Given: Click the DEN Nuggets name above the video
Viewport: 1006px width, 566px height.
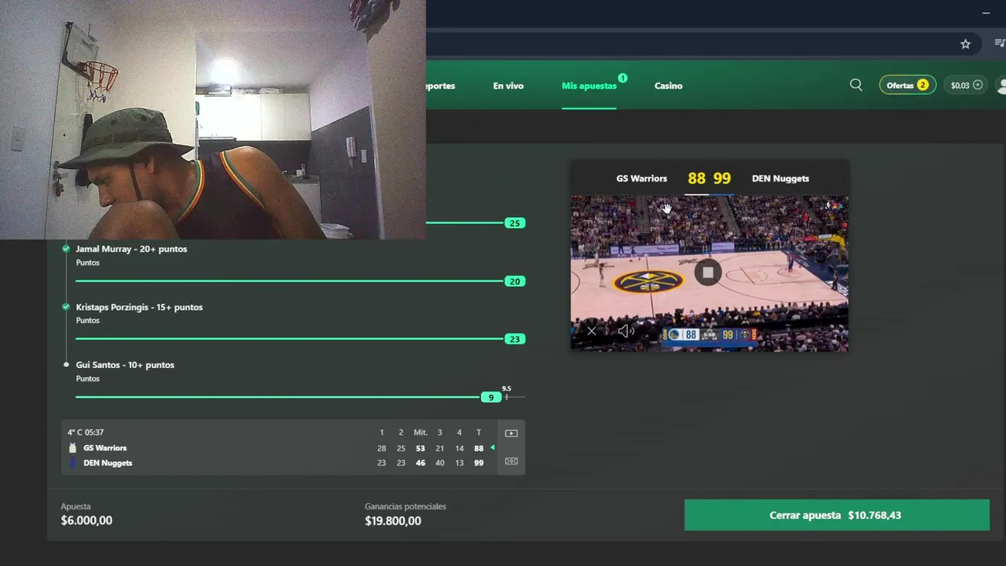Looking at the screenshot, I should point(780,178).
